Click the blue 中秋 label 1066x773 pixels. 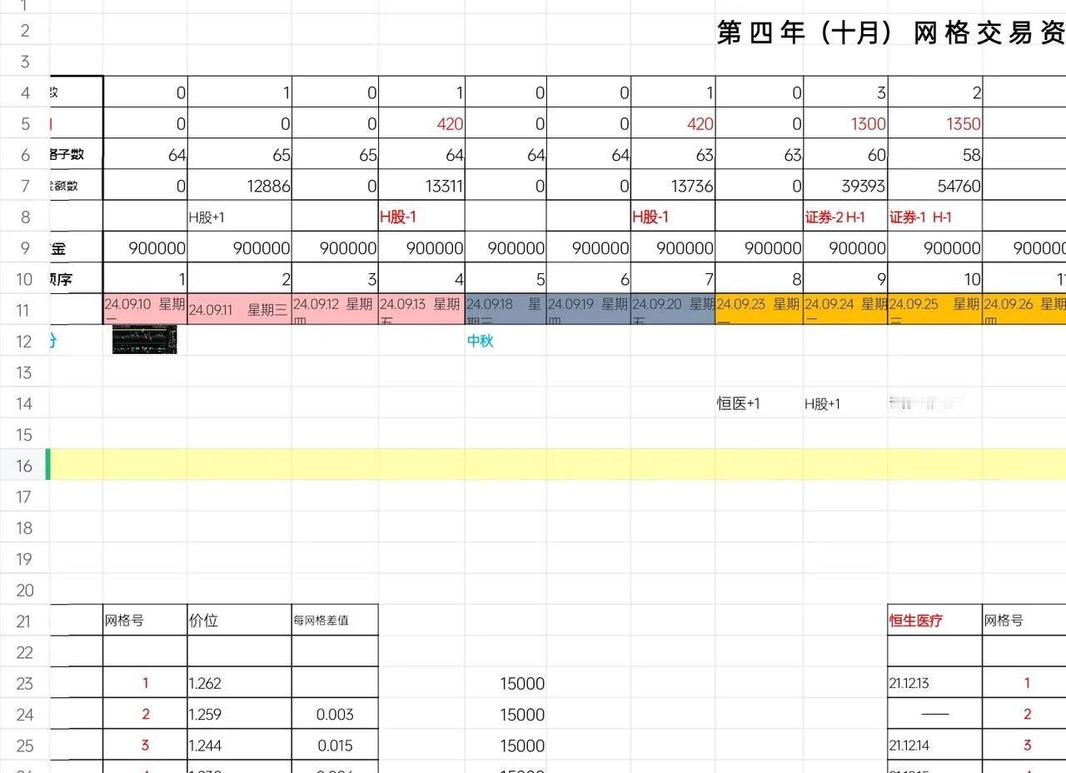481,341
